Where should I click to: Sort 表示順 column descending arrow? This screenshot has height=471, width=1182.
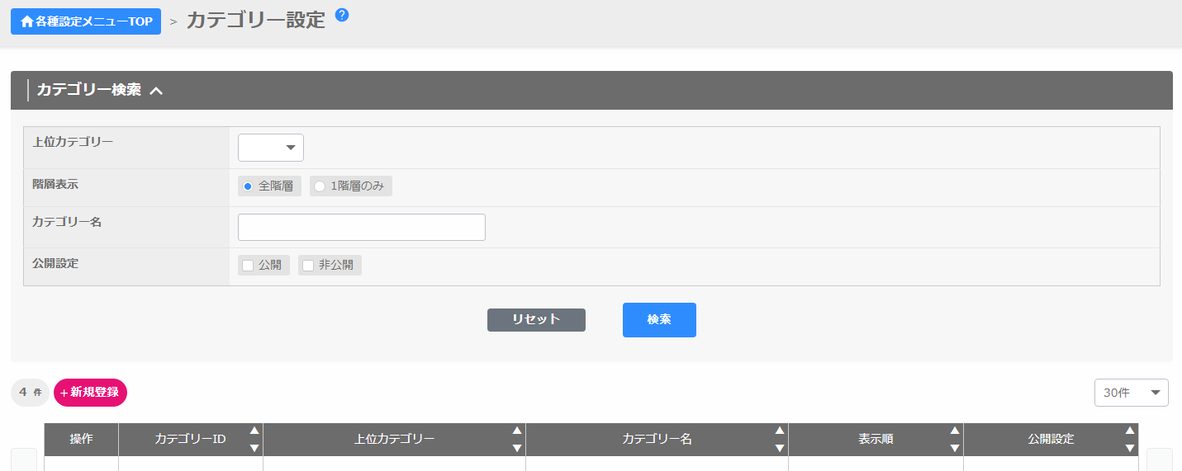pos(955,448)
